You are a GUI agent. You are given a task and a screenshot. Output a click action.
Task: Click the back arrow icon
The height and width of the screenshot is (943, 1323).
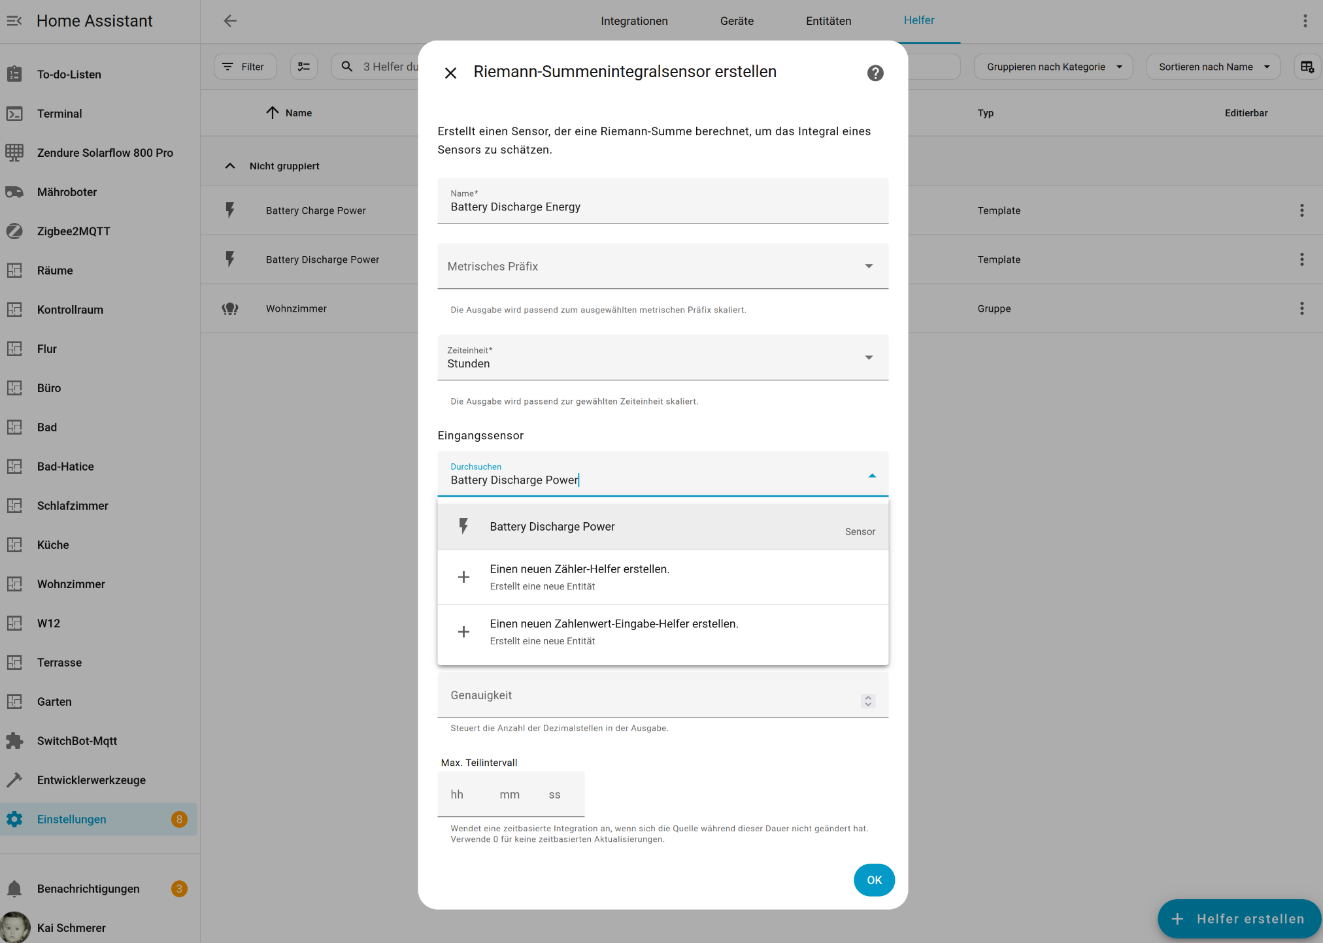pos(230,21)
